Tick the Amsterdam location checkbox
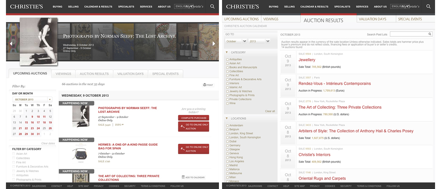 click(x=227, y=125)
